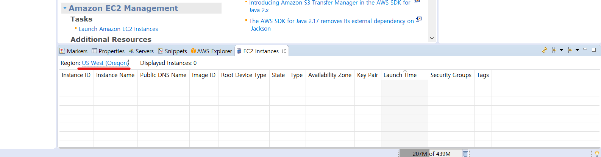The width and height of the screenshot is (601, 157).
Task: Refresh the EC2 Instances view
Action: 545,50
